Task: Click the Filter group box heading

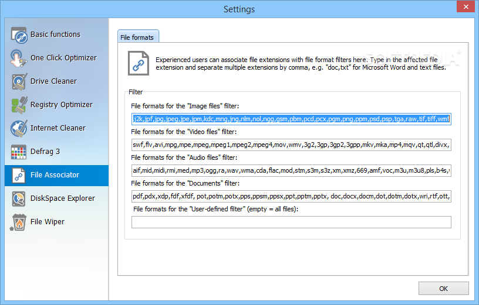Action: point(136,92)
